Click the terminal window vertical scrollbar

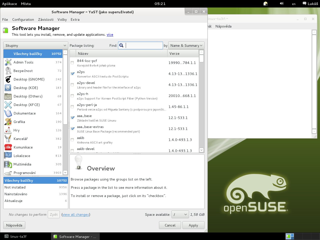[x=314, y=81]
